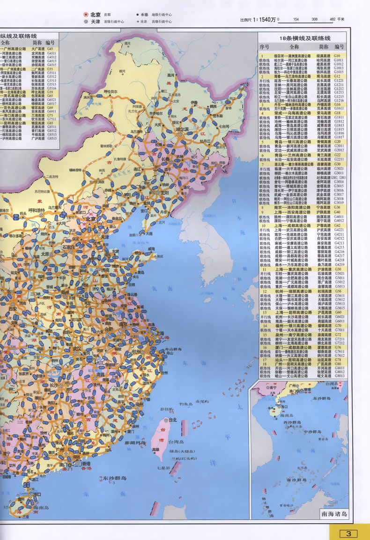Click the code G76 in right table
370x540 pixels.
pyautogui.click(x=338, y=347)
